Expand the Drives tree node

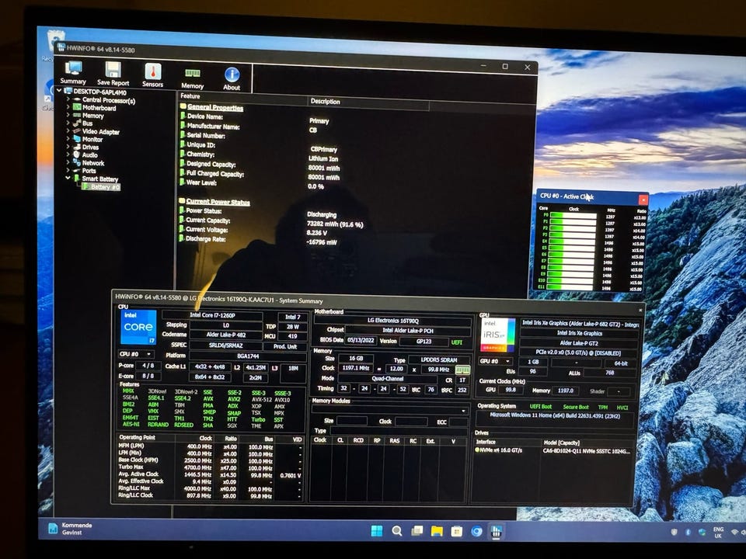click(68, 147)
